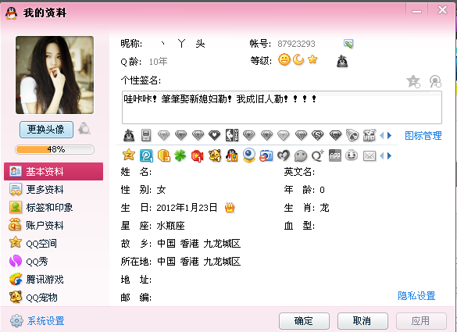Click the gray bell icon

pos(352,135)
